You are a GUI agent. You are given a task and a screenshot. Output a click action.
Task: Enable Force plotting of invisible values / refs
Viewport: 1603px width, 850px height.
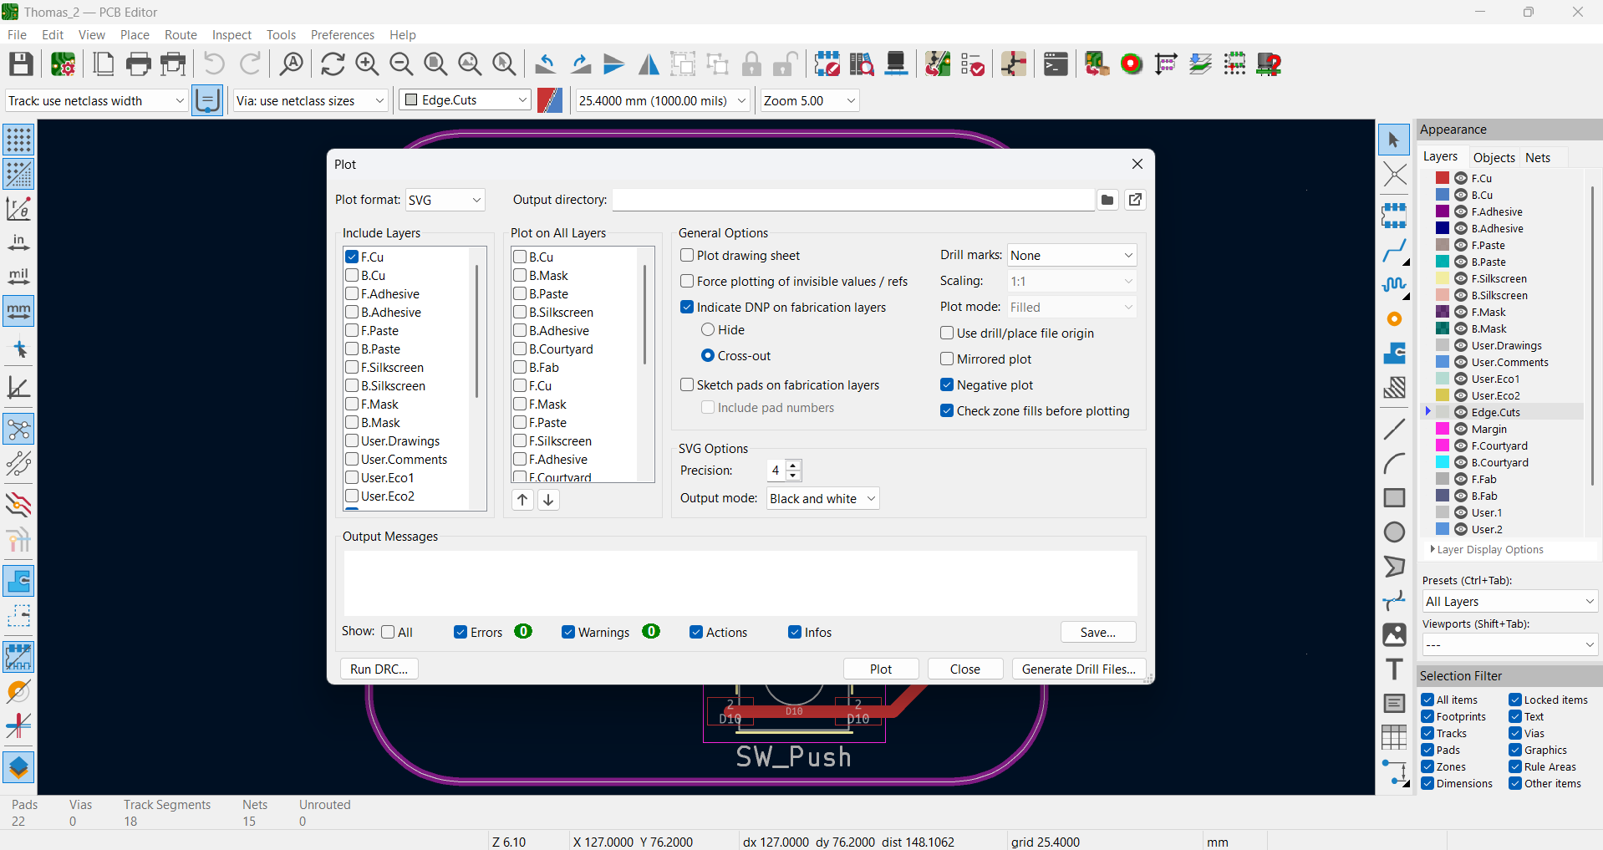(x=687, y=281)
